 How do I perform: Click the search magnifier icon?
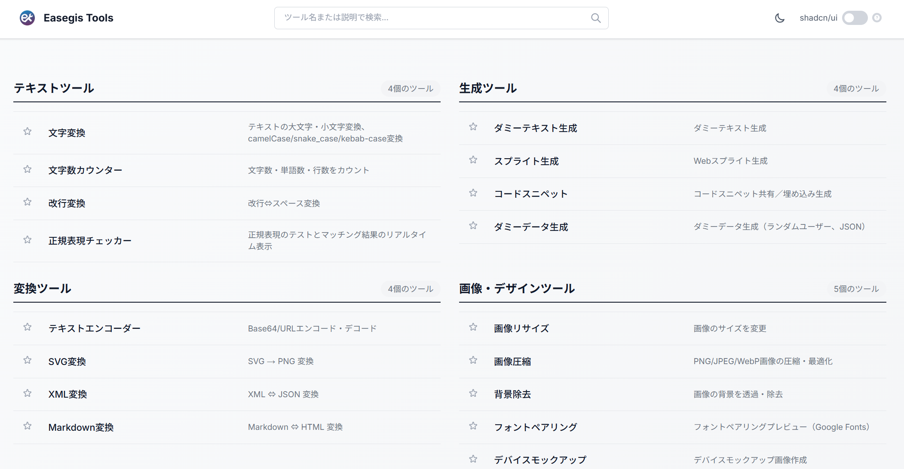tap(595, 18)
